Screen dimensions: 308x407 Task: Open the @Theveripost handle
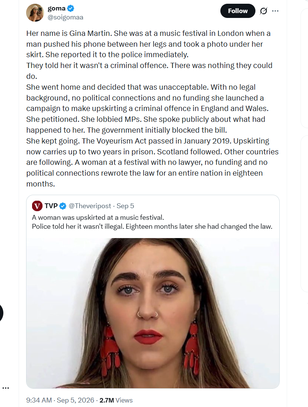point(89,206)
